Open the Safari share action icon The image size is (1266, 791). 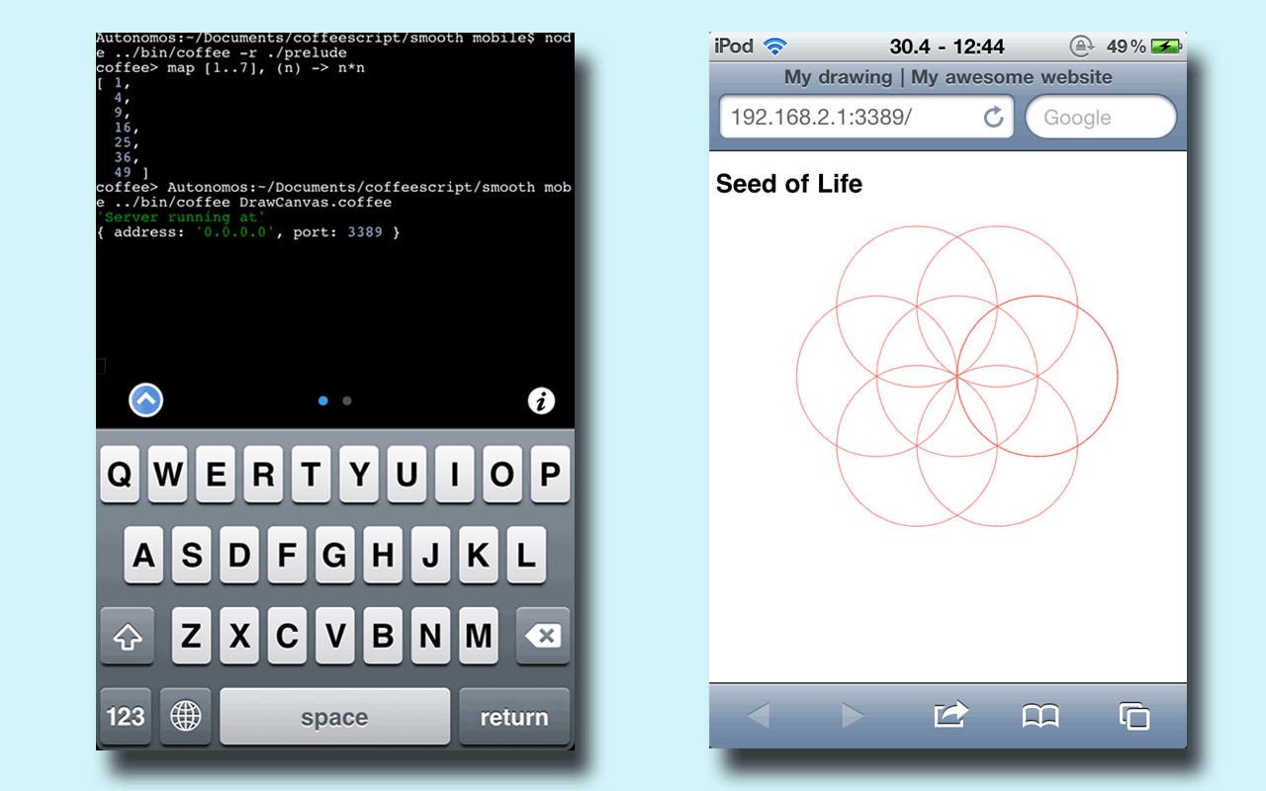tap(949, 714)
